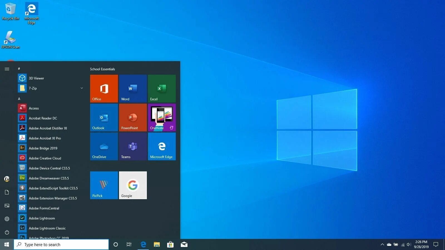
Task: Open the Outlook tile
Action: pos(104,117)
